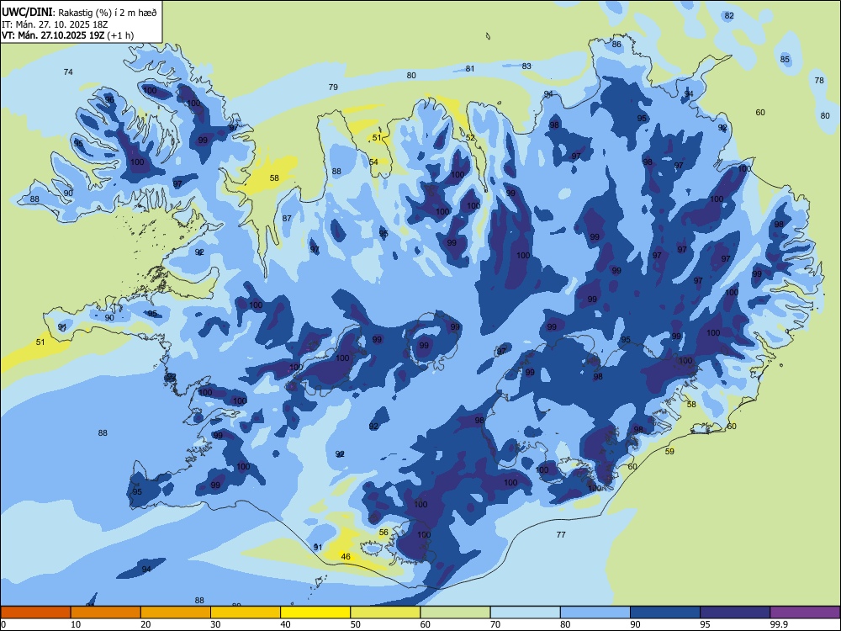Click the 86 value at the northeast tip
The width and height of the screenshot is (841, 631).
click(x=616, y=44)
